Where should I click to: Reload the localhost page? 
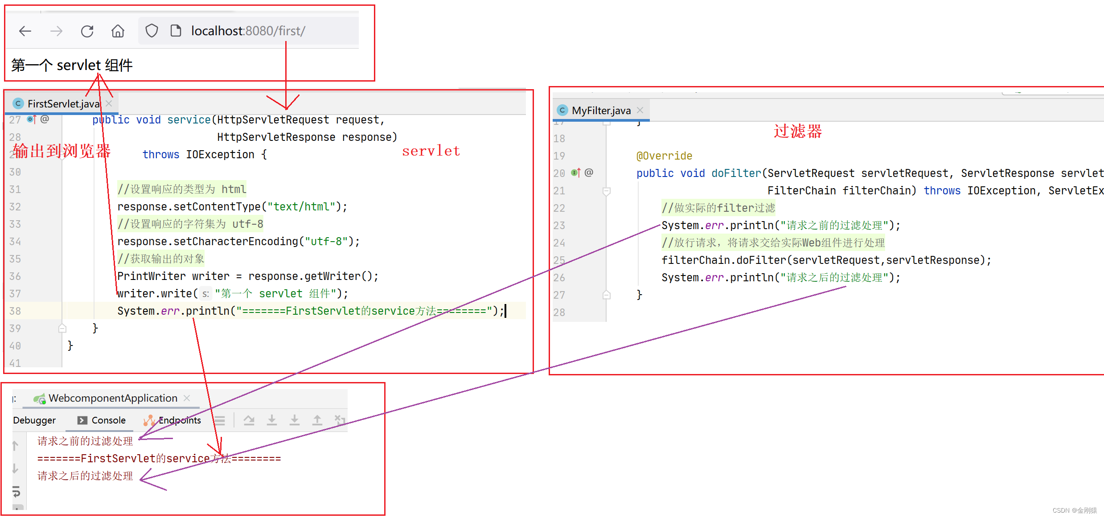[87, 31]
